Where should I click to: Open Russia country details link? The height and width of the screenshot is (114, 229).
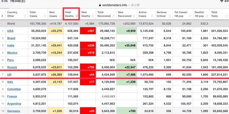(x=12, y=67)
